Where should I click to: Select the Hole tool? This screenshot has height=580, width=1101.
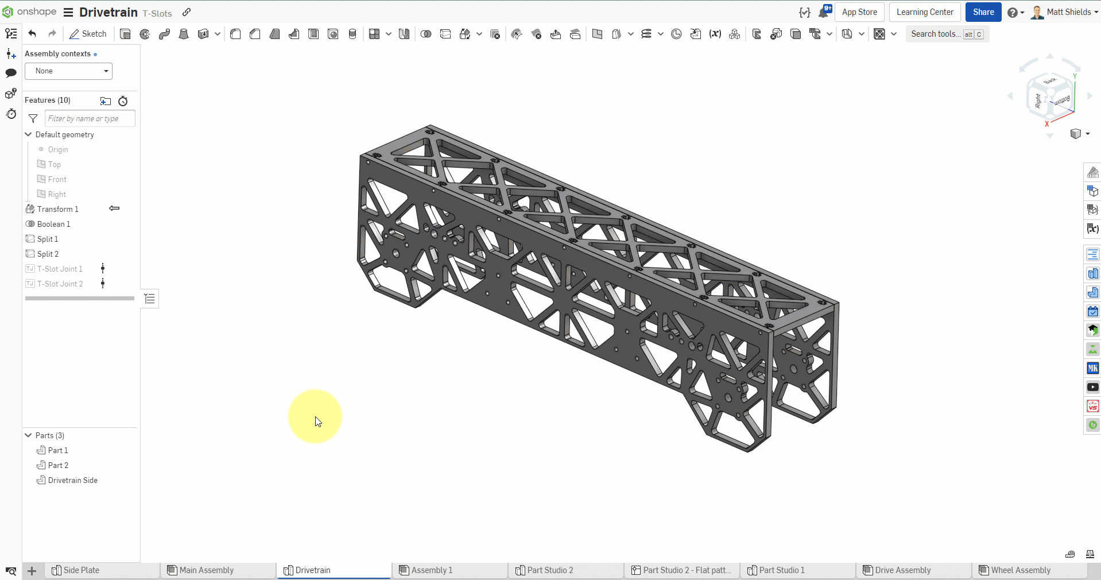[333, 34]
